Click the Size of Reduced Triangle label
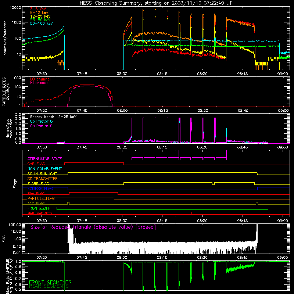The image size is (294, 294). click(93, 227)
